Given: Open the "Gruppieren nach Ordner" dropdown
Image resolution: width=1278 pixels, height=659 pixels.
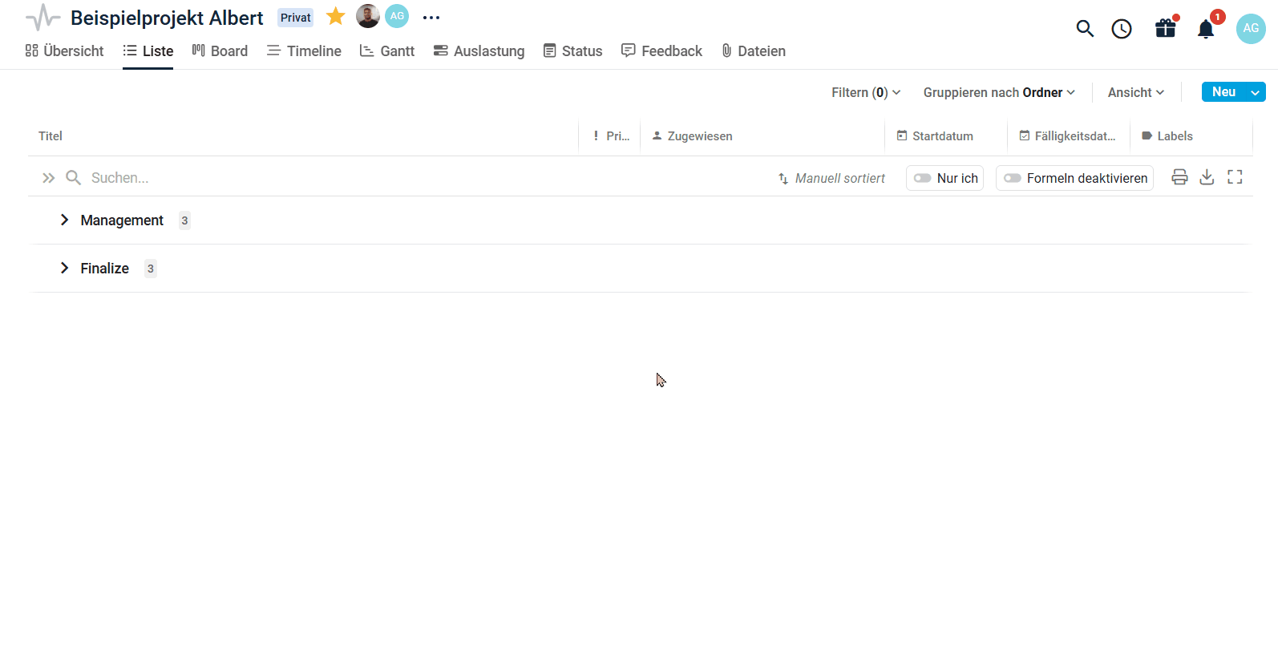Looking at the screenshot, I should (999, 92).
